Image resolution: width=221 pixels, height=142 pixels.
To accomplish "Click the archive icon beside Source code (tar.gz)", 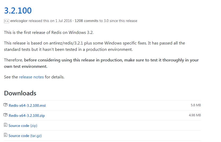I will pos(6,135).
